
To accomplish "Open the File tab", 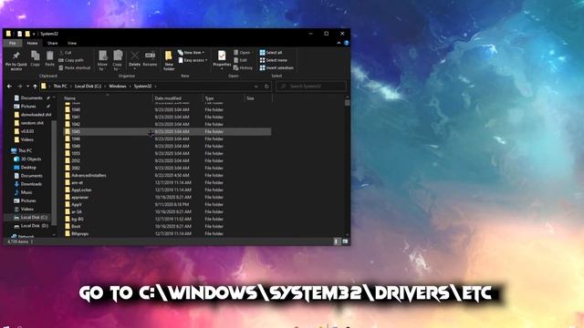I will coord(12,43).
